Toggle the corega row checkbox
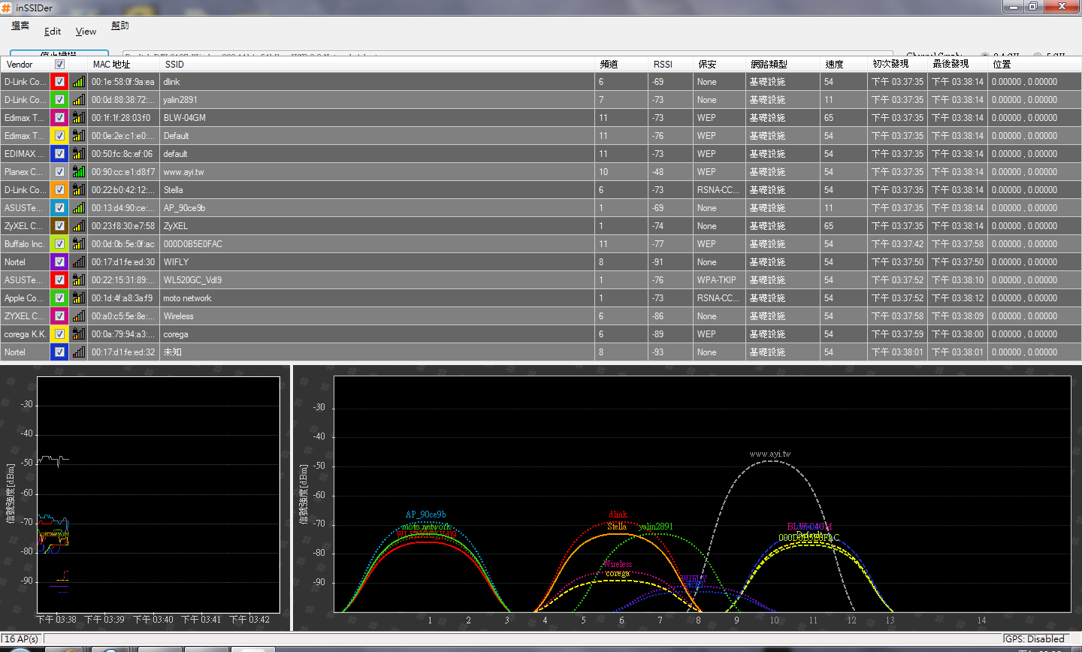 (59, 334)
